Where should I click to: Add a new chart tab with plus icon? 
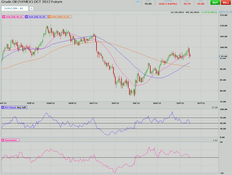[x=32, y=8]
